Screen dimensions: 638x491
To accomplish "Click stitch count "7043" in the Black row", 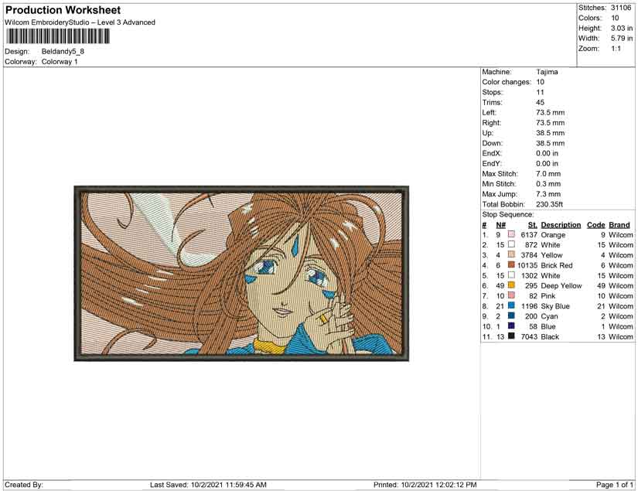I will click(x=529, y=336).
